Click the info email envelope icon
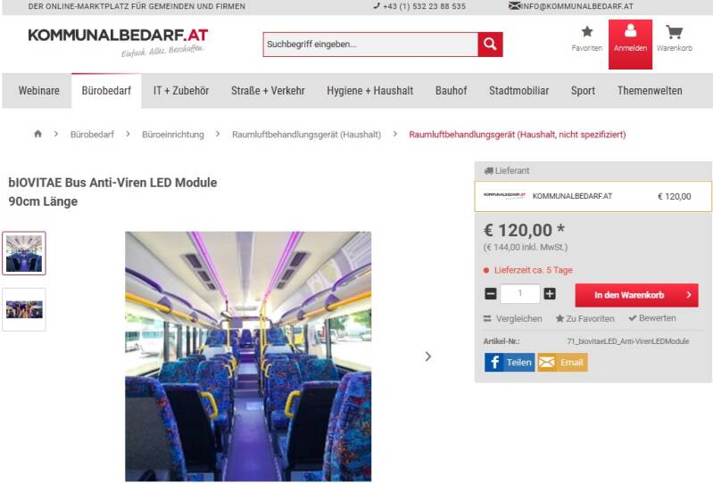The image size is (713, 483). [514, 6]
